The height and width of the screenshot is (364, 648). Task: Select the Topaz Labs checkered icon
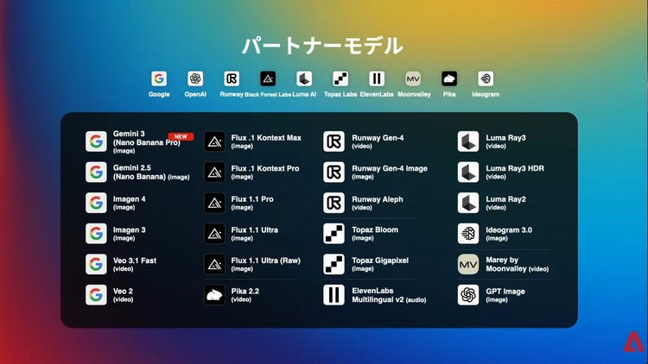340,78
